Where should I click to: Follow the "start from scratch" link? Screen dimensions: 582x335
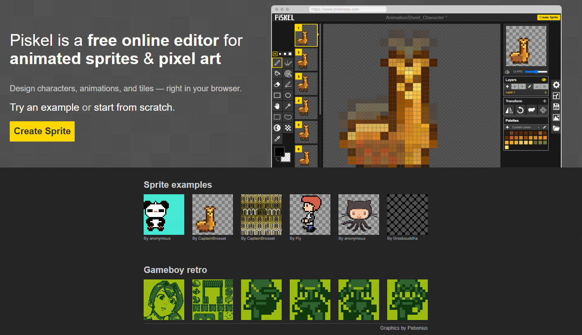click(x=133, y=107)
